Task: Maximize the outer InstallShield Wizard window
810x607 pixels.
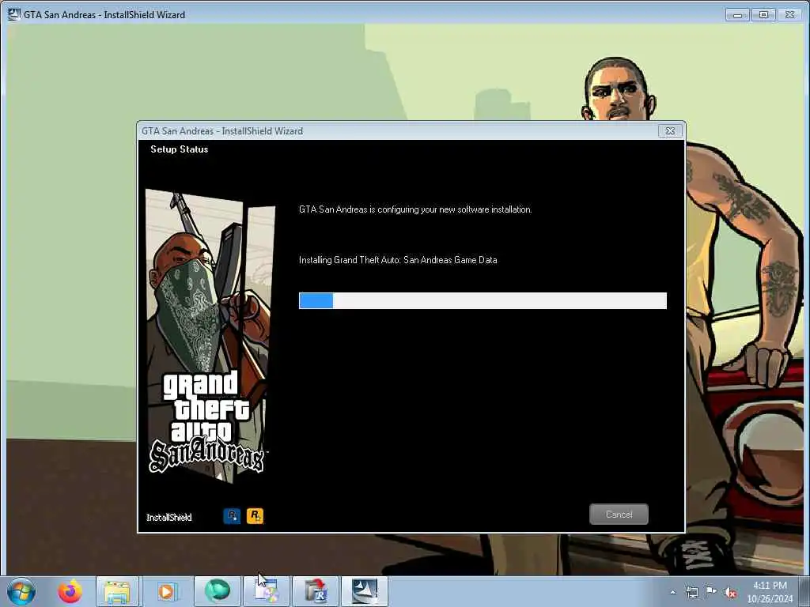Action: [763, 15]
